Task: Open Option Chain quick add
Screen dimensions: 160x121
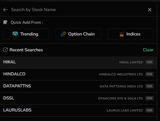Action: click(78, 34)
